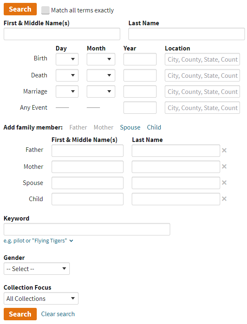Click the bottom orange Search button
The image size is (247, 324).
[20, 314]
